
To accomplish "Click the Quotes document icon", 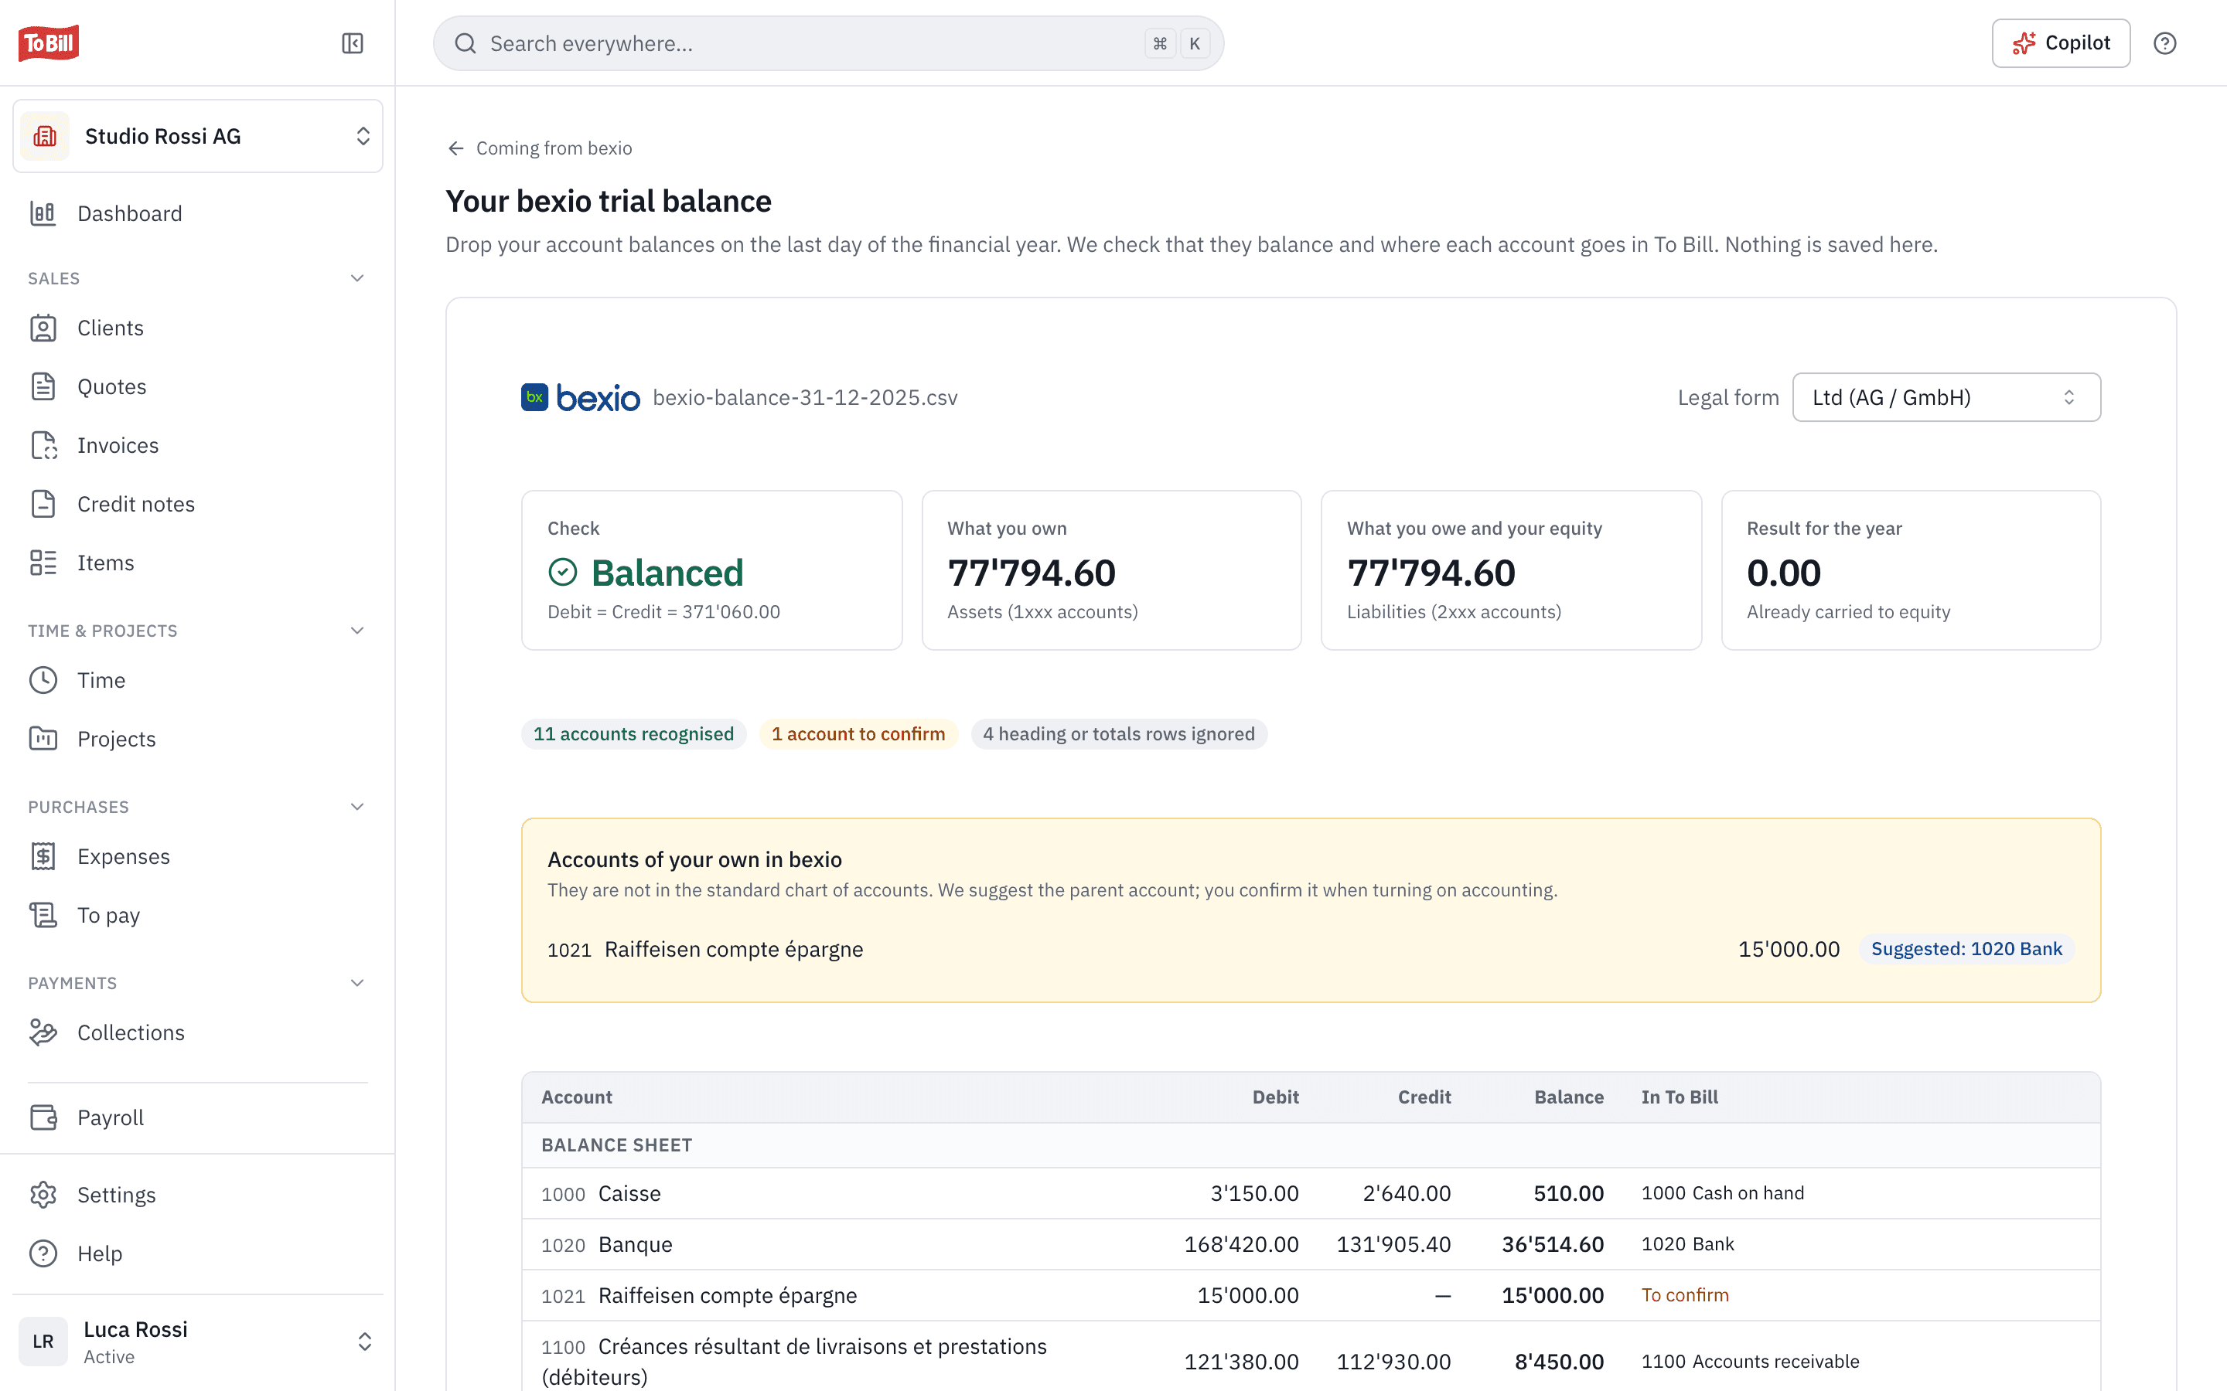I will 43,386.
